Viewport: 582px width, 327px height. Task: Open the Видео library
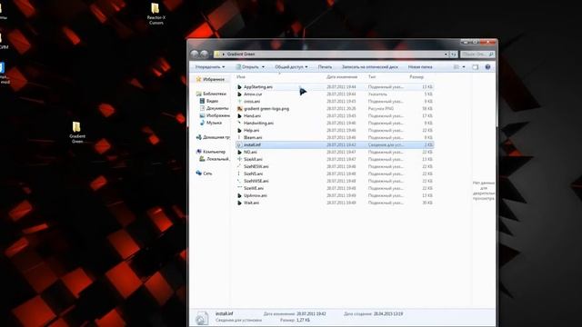point(209,101)
